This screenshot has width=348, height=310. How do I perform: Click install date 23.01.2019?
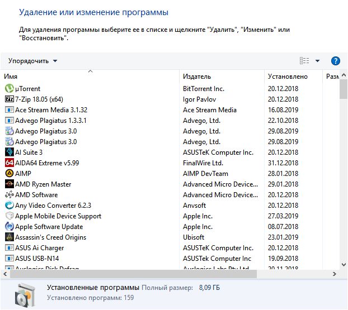283,237
